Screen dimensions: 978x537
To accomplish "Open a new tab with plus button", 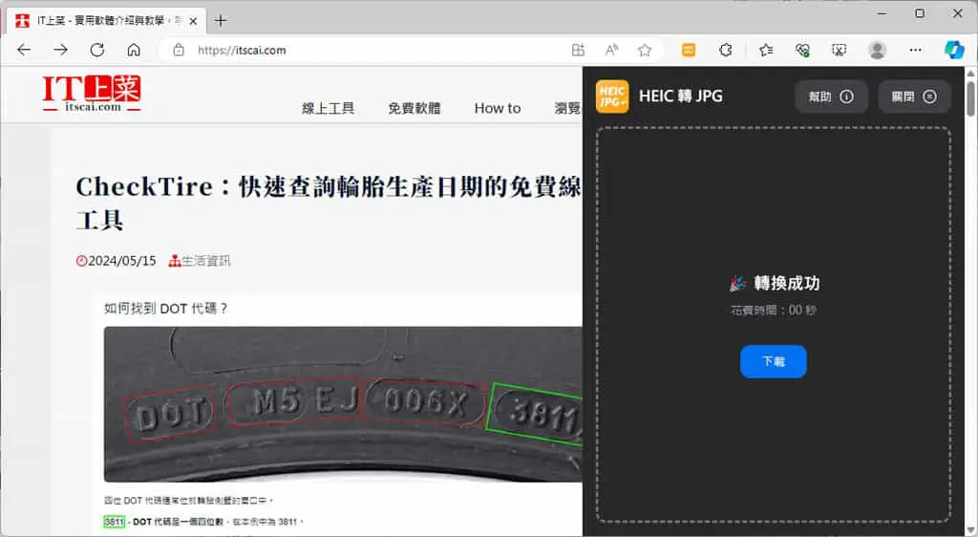I will [221, 21].
